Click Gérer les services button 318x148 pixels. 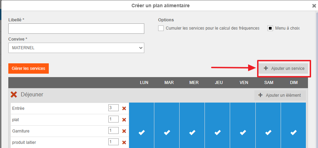click(29, 68)
